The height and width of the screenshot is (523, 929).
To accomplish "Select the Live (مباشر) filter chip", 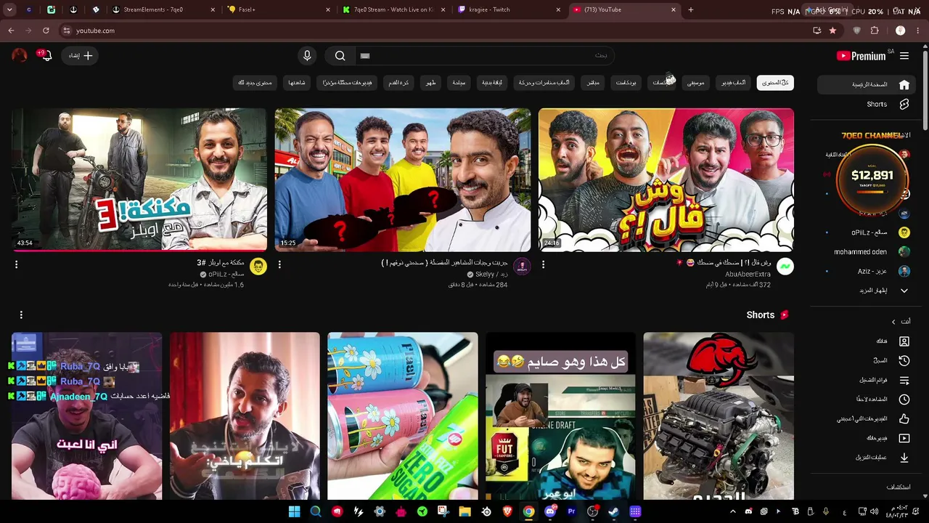I will tap(593, 83).
